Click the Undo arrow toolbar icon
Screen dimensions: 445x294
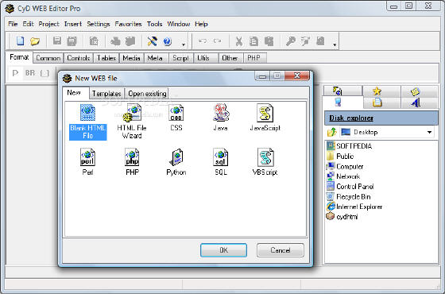point(203,41)
